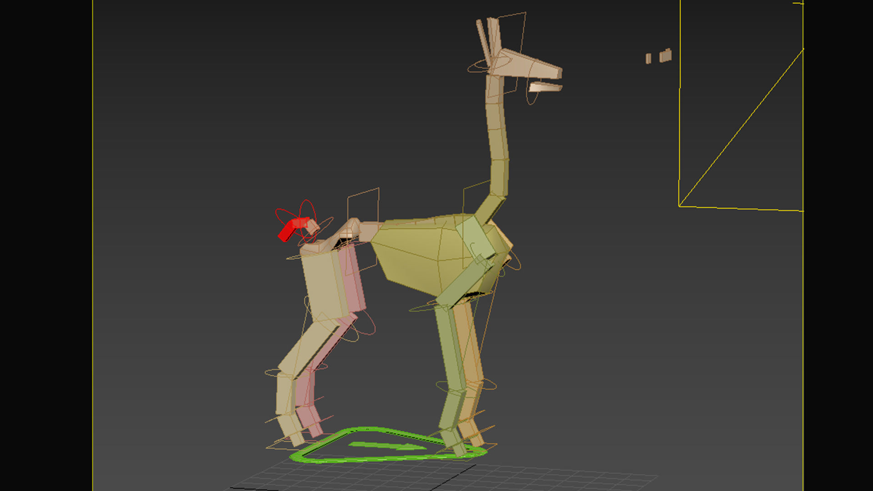Select the small floating bones at upper right
The image size is (873, 491).
(x=659, y=56)
